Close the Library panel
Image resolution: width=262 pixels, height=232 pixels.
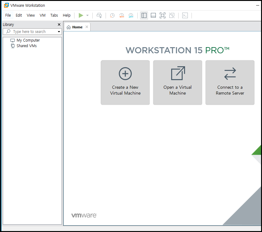pyautogui.click(x=59, y=25)
